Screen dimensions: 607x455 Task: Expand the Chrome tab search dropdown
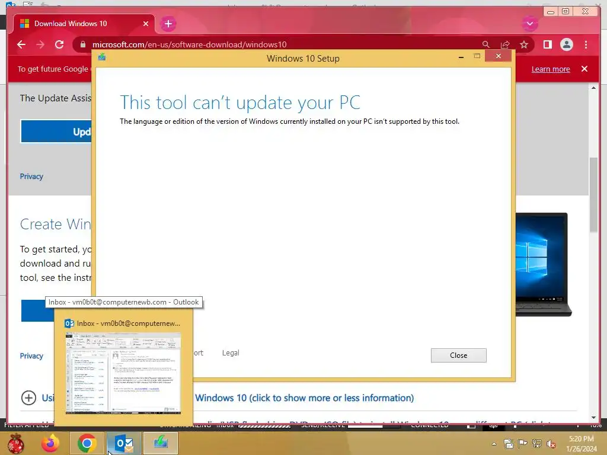click(x=529, y=24)
